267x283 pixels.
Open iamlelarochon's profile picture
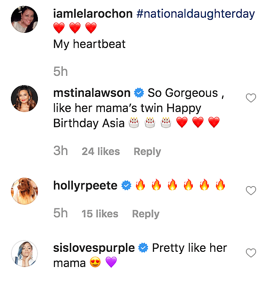pos(24,19)
